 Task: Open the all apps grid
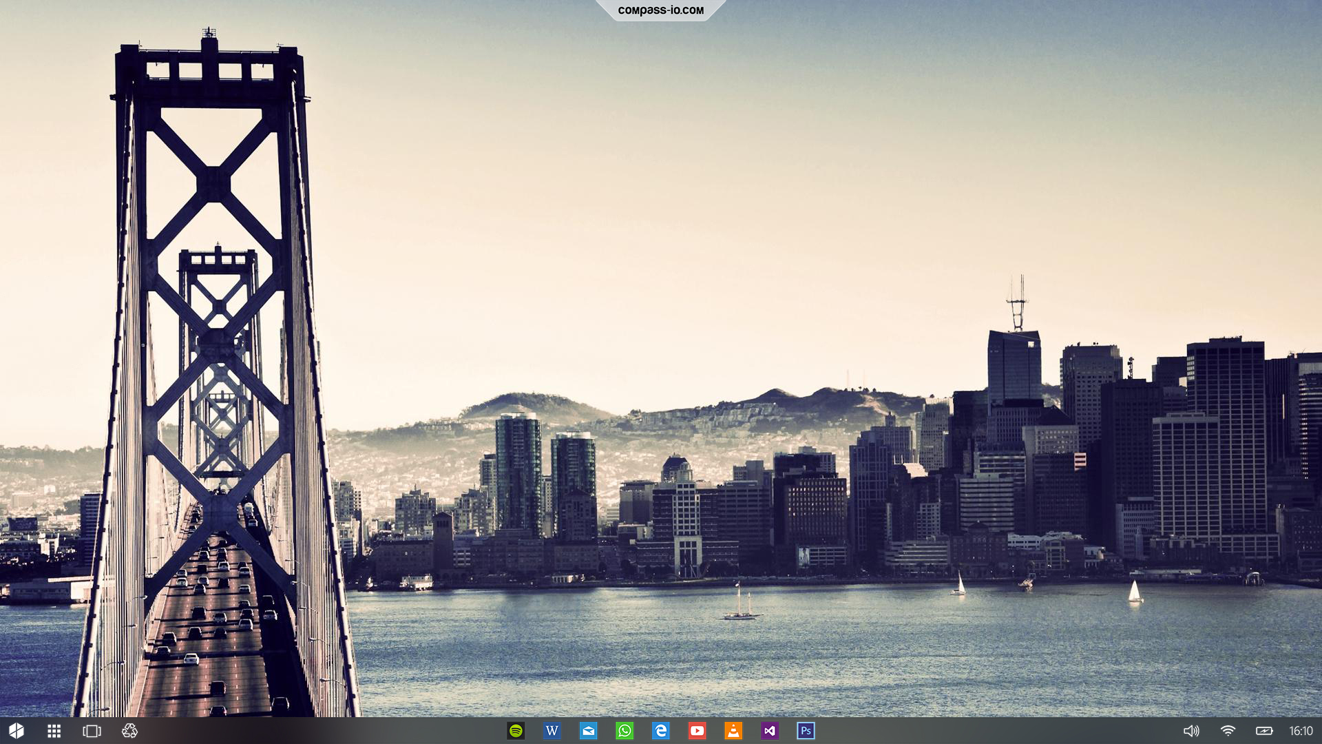(x=54, y=731)
